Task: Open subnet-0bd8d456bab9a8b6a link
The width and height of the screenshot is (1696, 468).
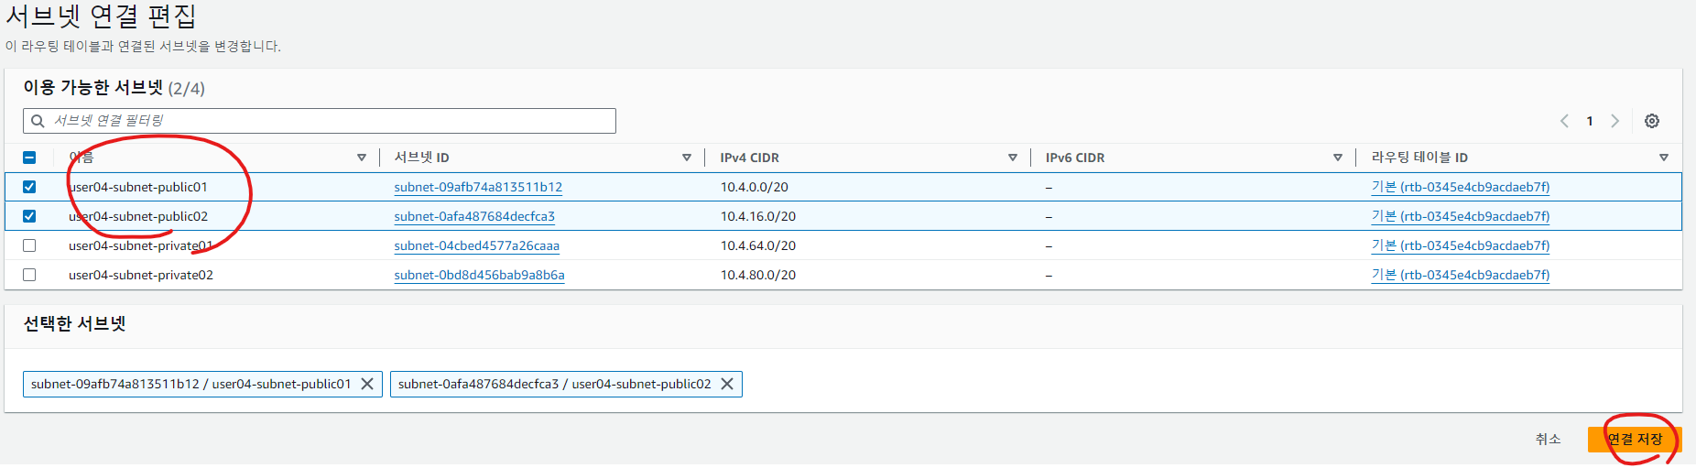Action: click(479, 275)
